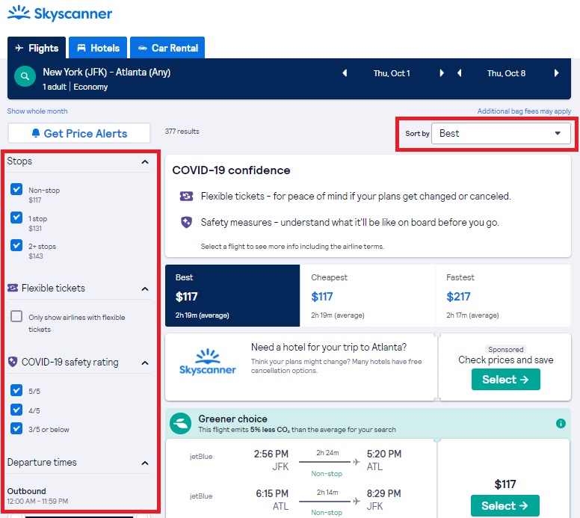Click Get Price Alerts button
Screen dimensions: 580x518
79,133
